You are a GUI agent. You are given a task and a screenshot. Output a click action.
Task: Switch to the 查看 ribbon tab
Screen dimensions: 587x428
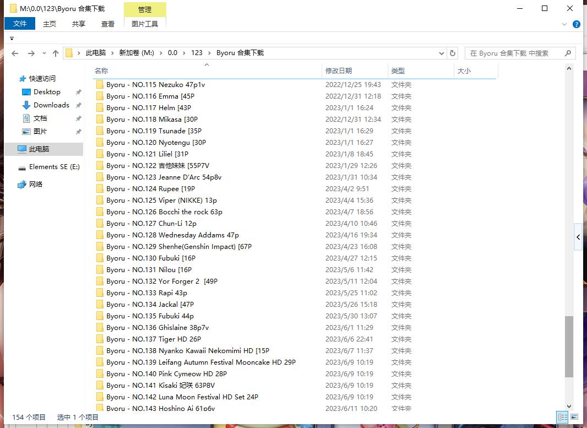pos(108,24)
